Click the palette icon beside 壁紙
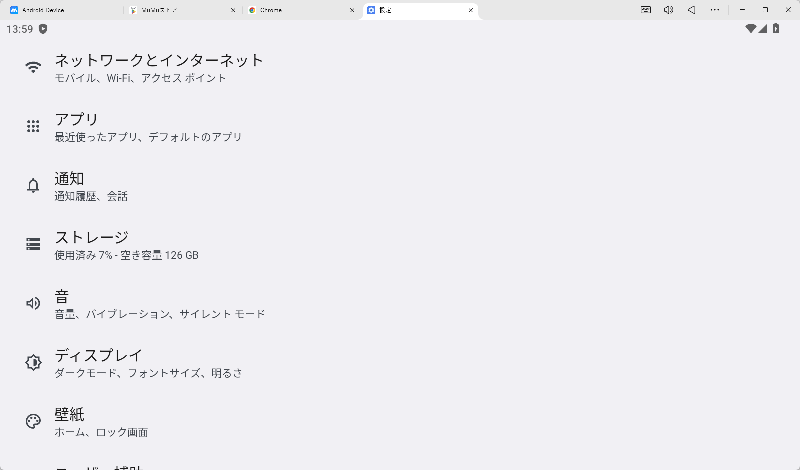This screenshot has height=470, width=800. coord(33,421)
